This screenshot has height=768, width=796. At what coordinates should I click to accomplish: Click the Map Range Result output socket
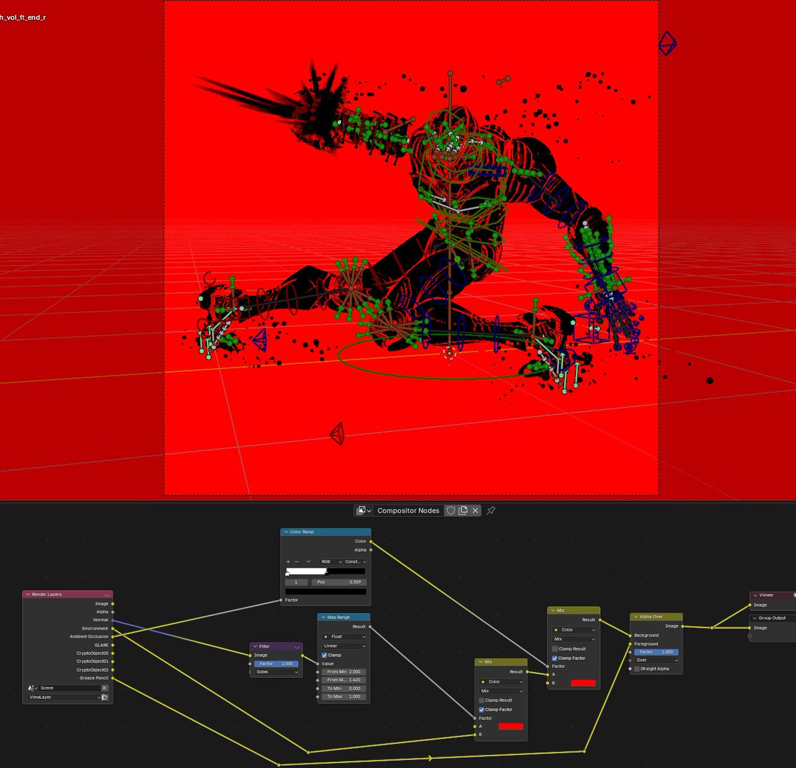[x=370, y=626]
